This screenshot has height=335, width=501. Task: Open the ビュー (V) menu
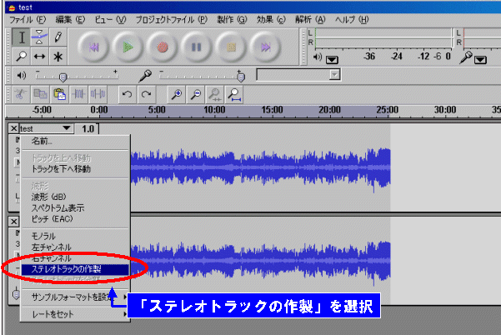pyautogui.click(x=111, y=20)
